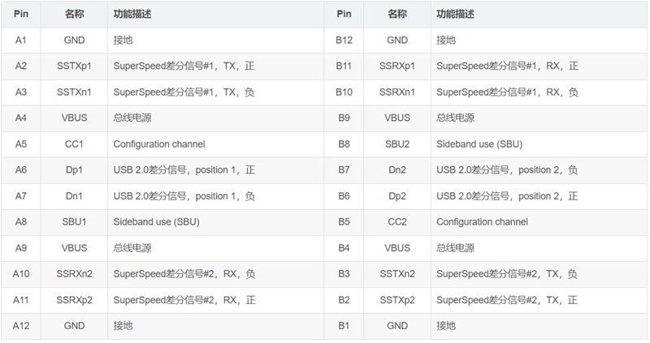Click the SSRXn1 name cell

[397, 92]
